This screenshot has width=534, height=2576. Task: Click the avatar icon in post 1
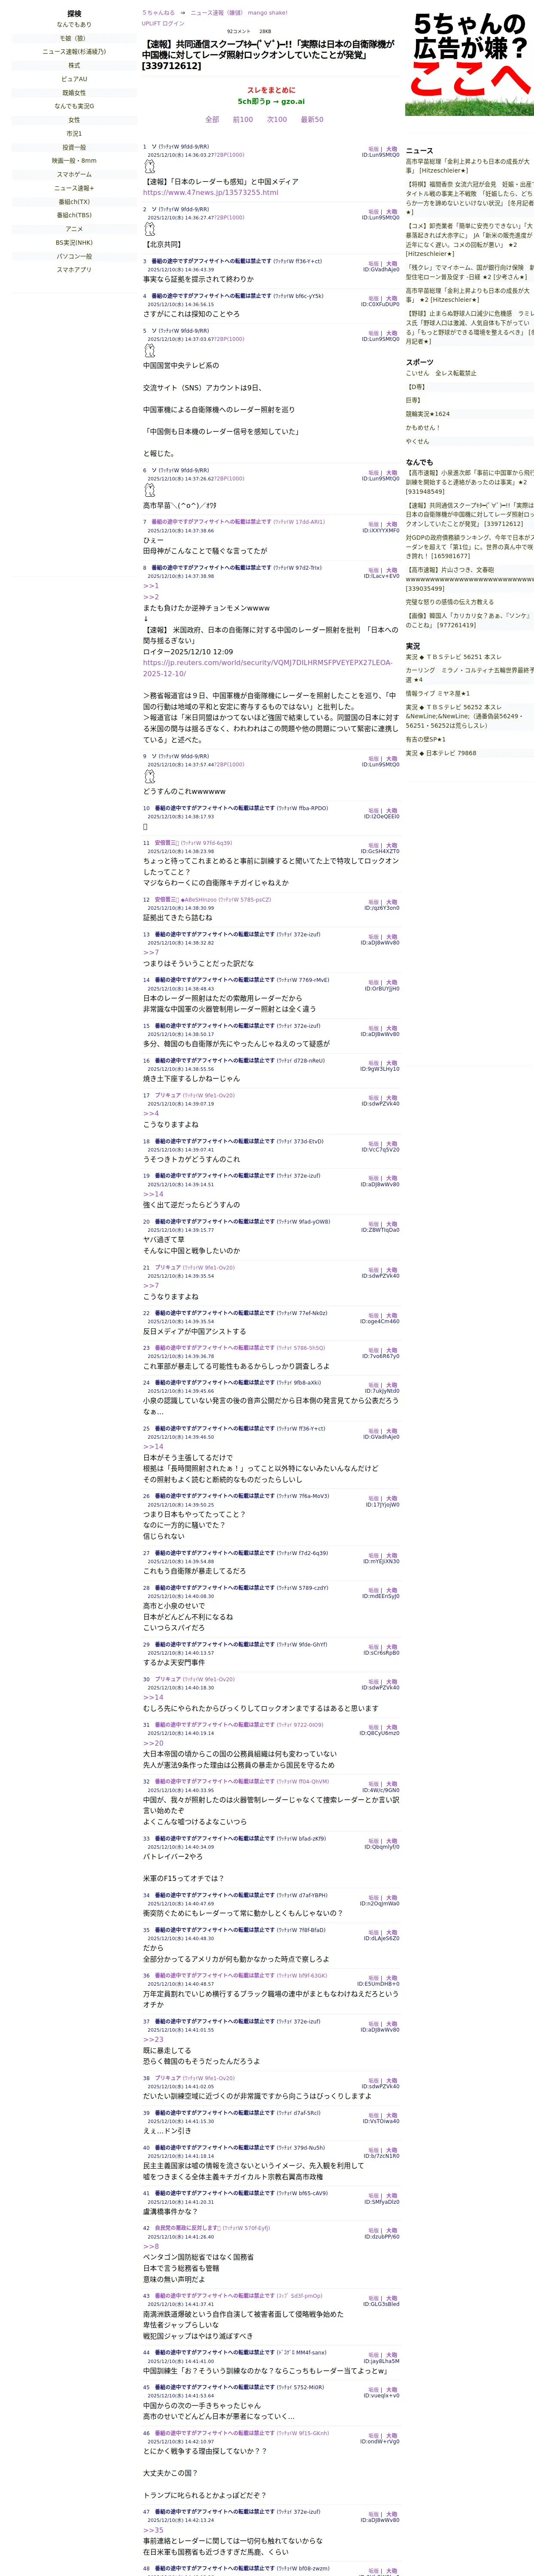click(x=150, y=166)
